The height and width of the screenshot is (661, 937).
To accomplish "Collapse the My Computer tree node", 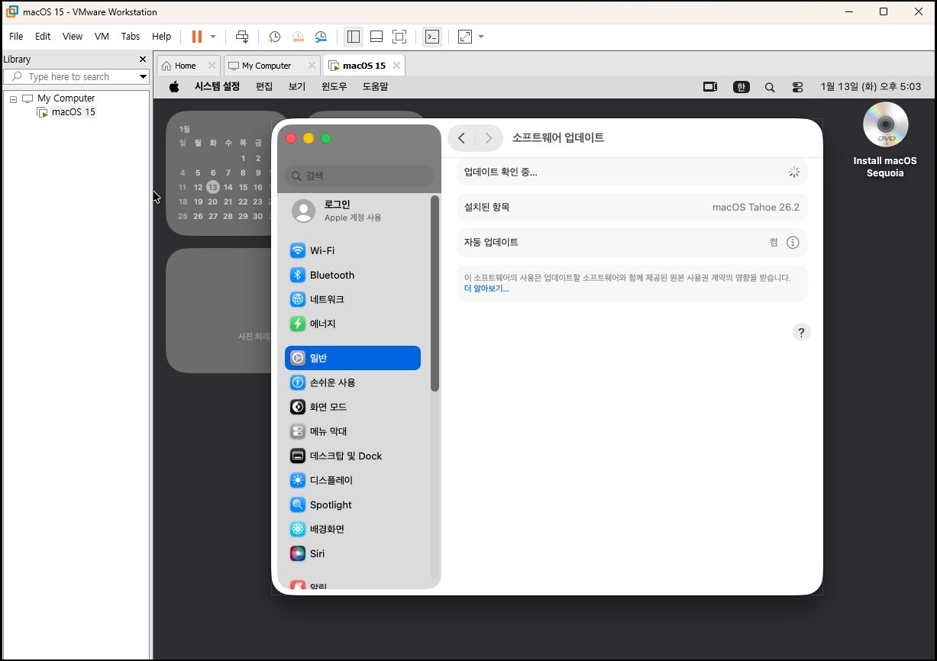I will click(x=14, y=98).
